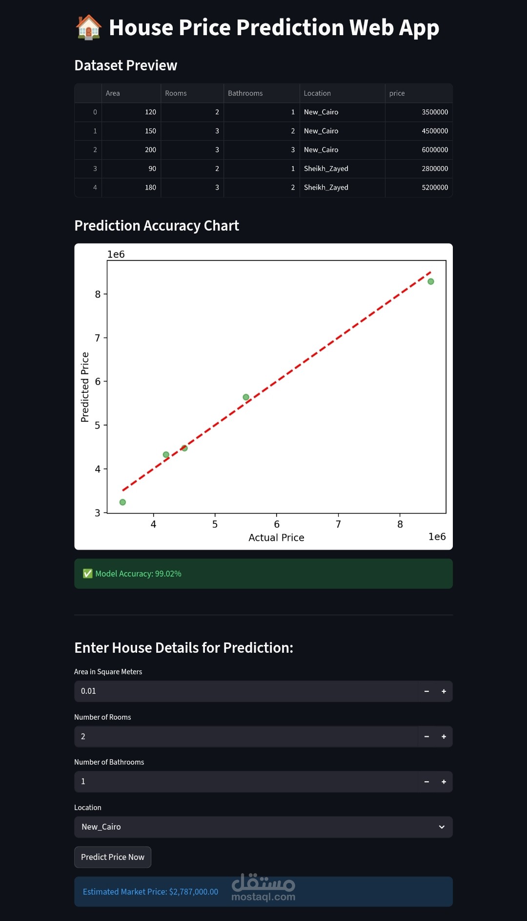Decrement Number of Rooms value
The height and width of the screenshot is (921, 527).
pyautogui.click(x=426, y=737)
